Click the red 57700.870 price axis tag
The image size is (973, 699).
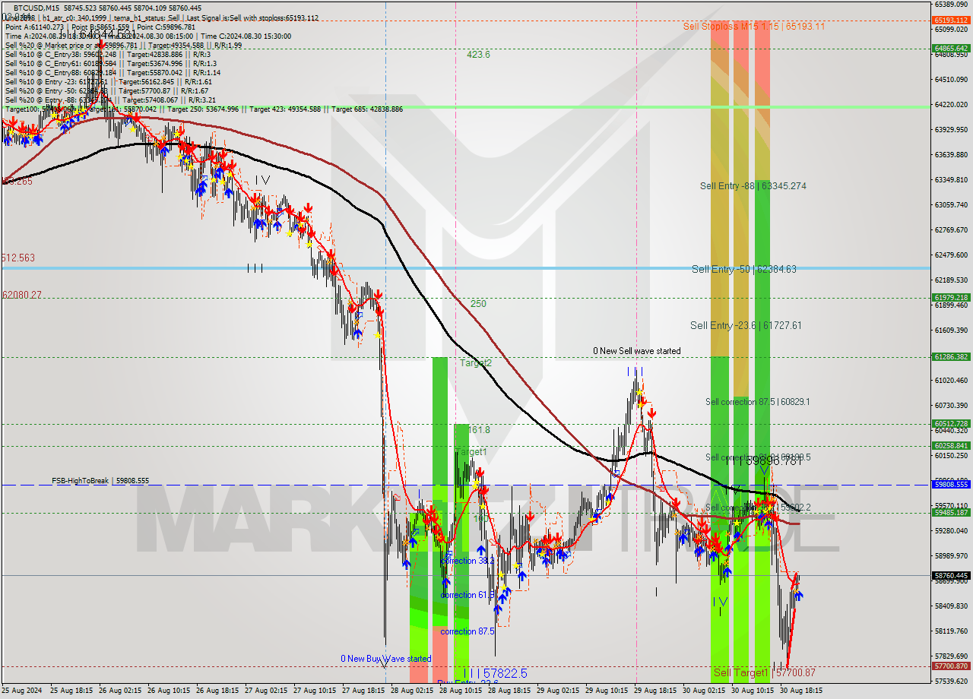point(951,666)
